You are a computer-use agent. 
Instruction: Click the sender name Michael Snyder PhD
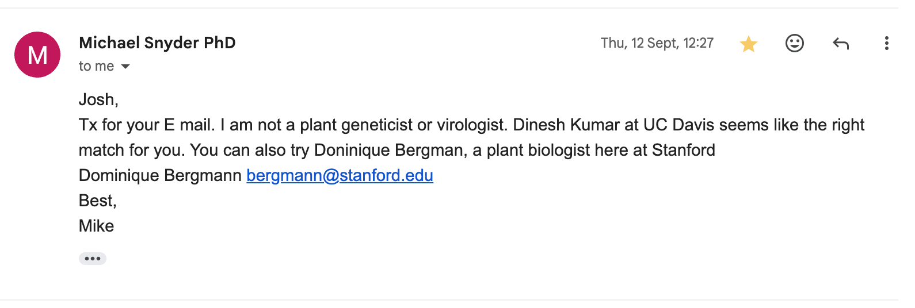pyautogui.click(x=157, y=43)
